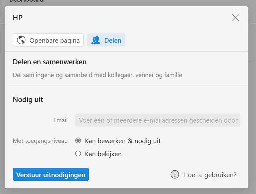Click inside the Email address input field
This screenshot has height=194, width=256.
[x=157, y=120]
